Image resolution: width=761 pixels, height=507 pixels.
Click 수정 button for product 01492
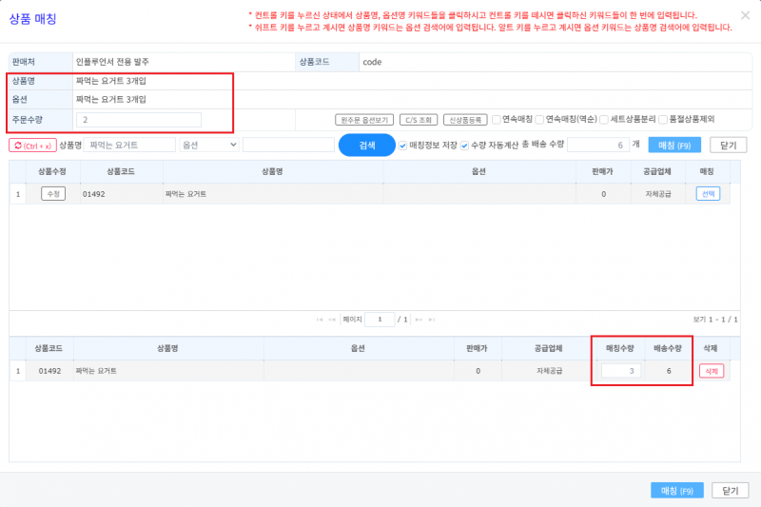53,194
